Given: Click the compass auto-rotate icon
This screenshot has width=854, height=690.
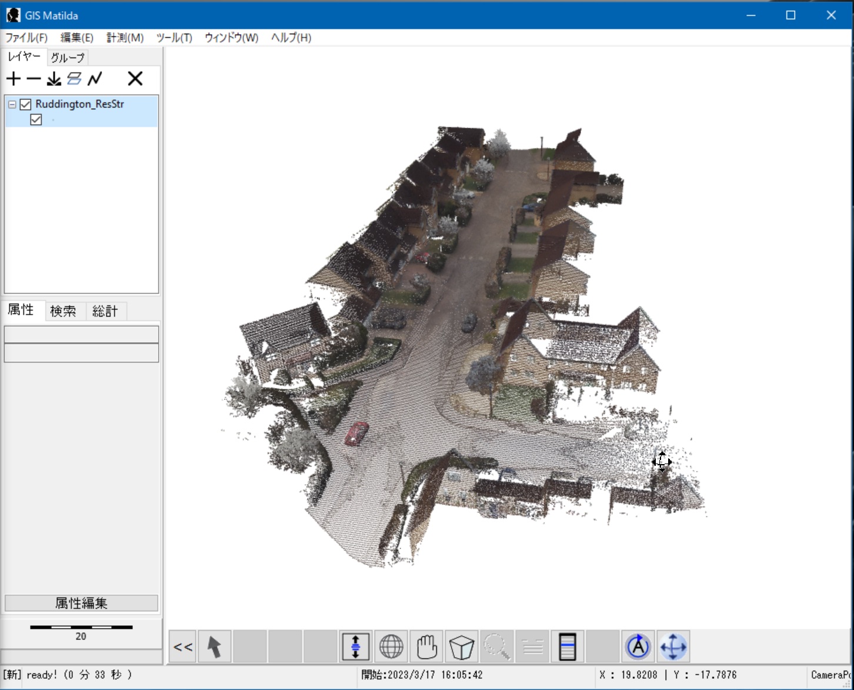Looking at the screenshot, I should click(x=638, y=647).
